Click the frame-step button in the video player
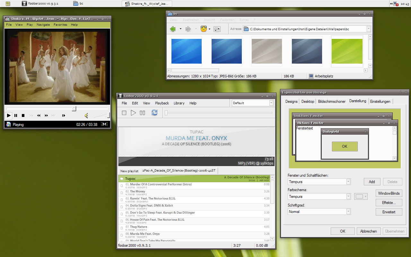 [x=64, y=115]
